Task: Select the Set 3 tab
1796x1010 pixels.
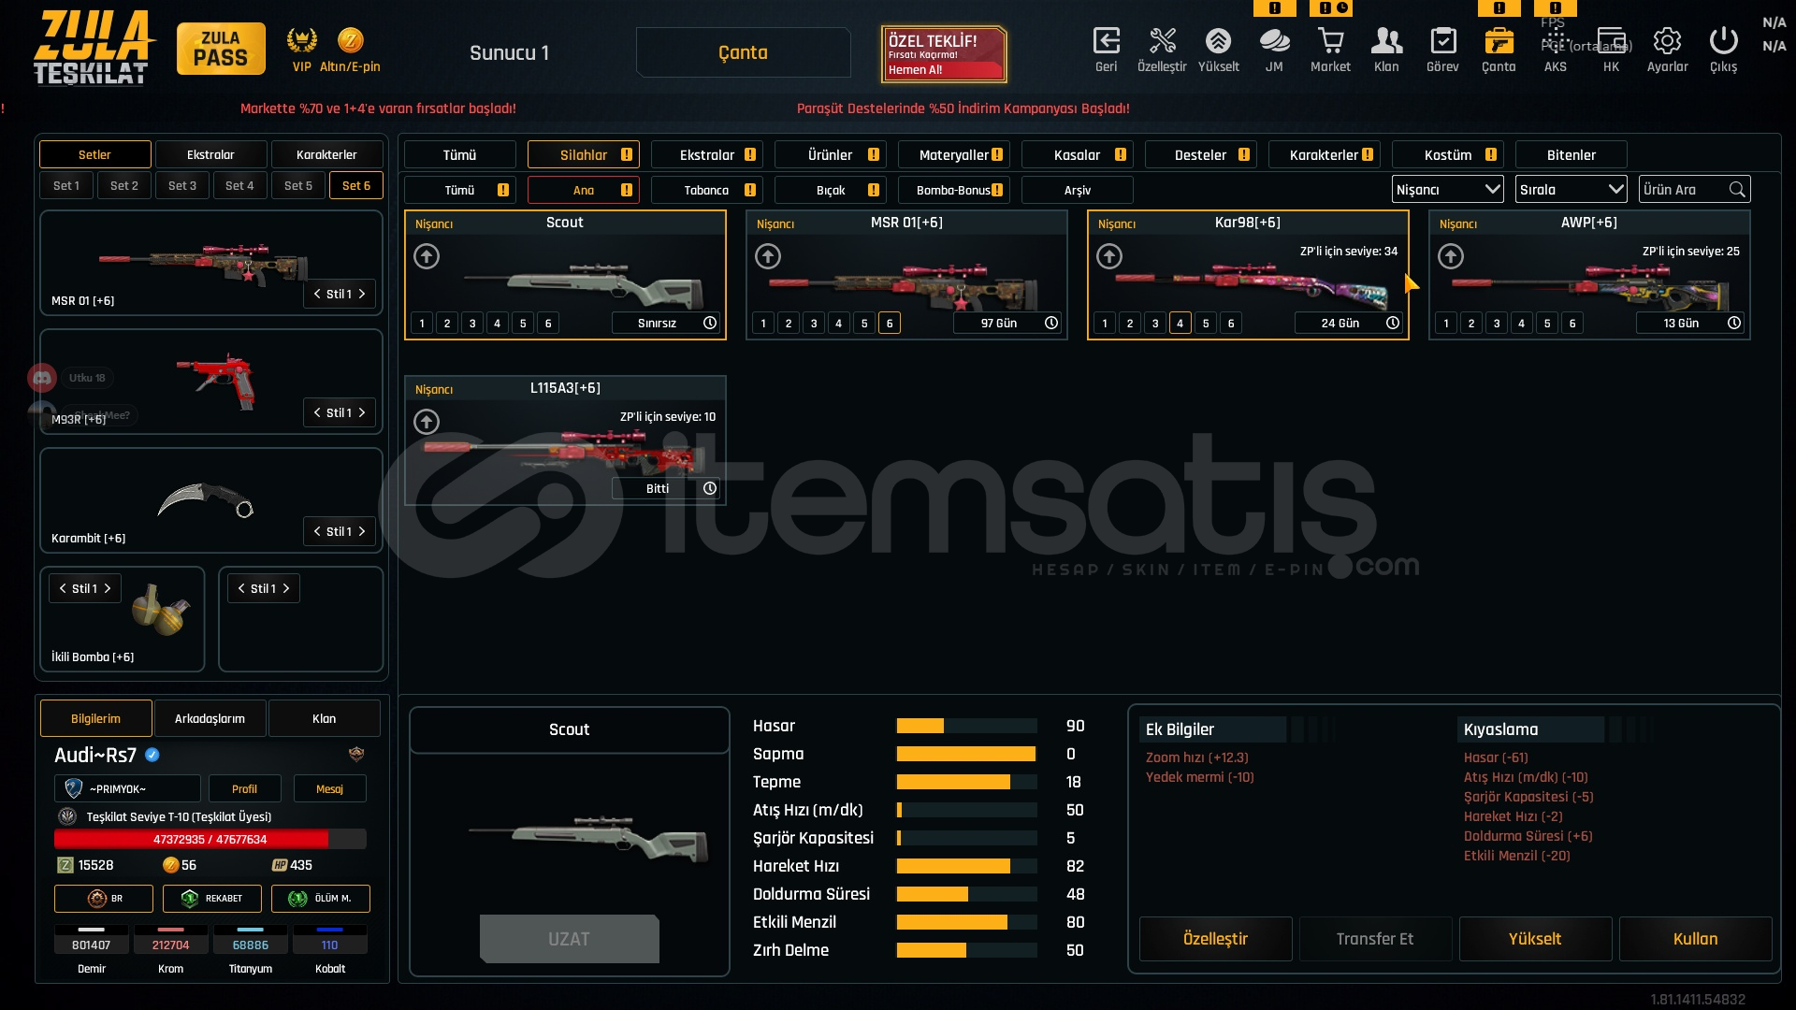Action: (x=182, y=185)
